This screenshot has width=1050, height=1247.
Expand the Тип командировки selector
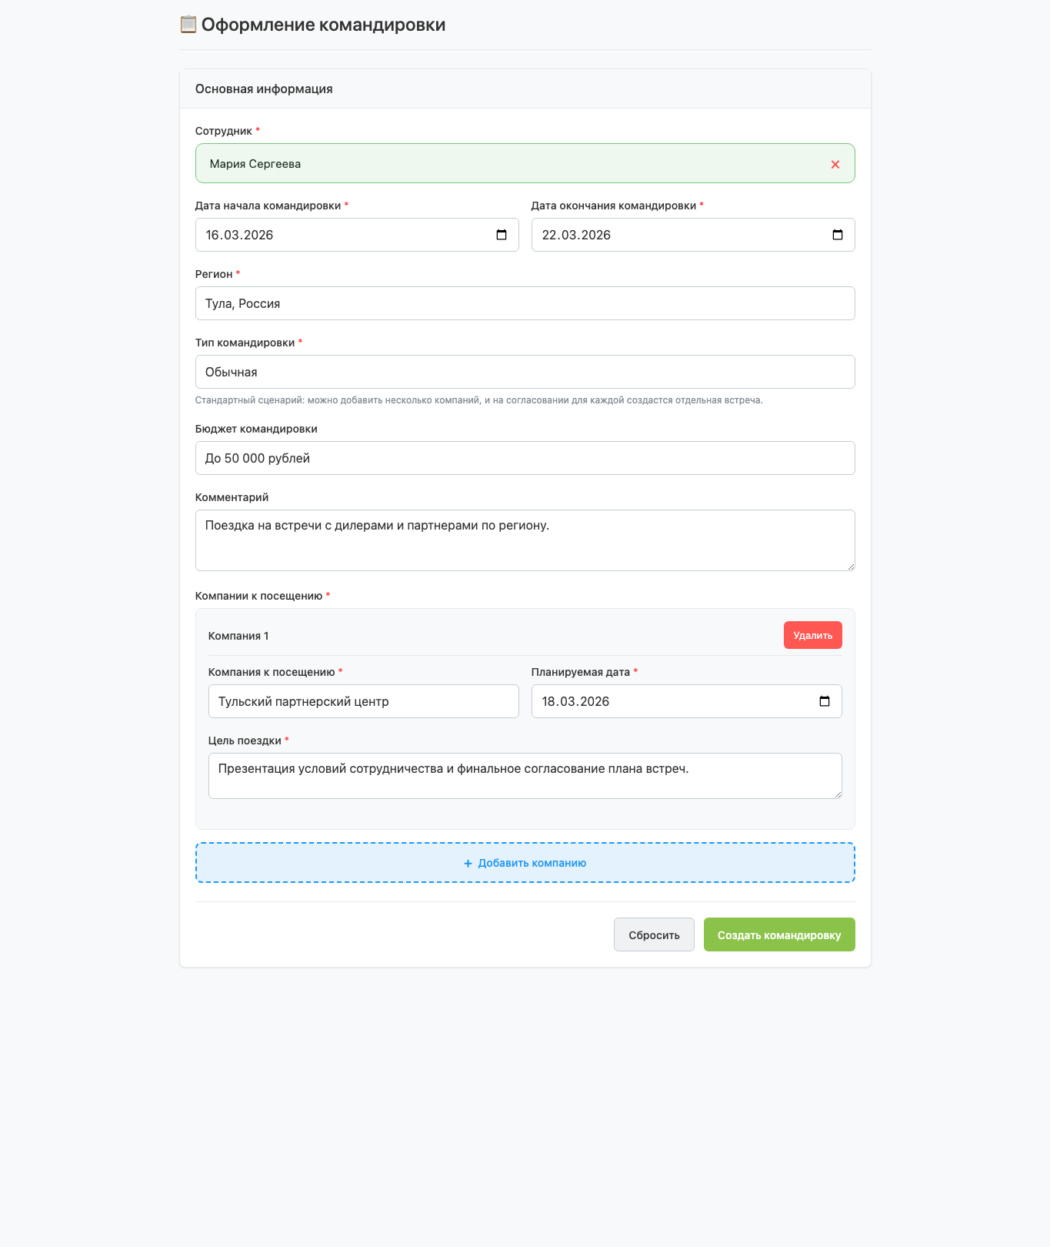click(525, 372)
